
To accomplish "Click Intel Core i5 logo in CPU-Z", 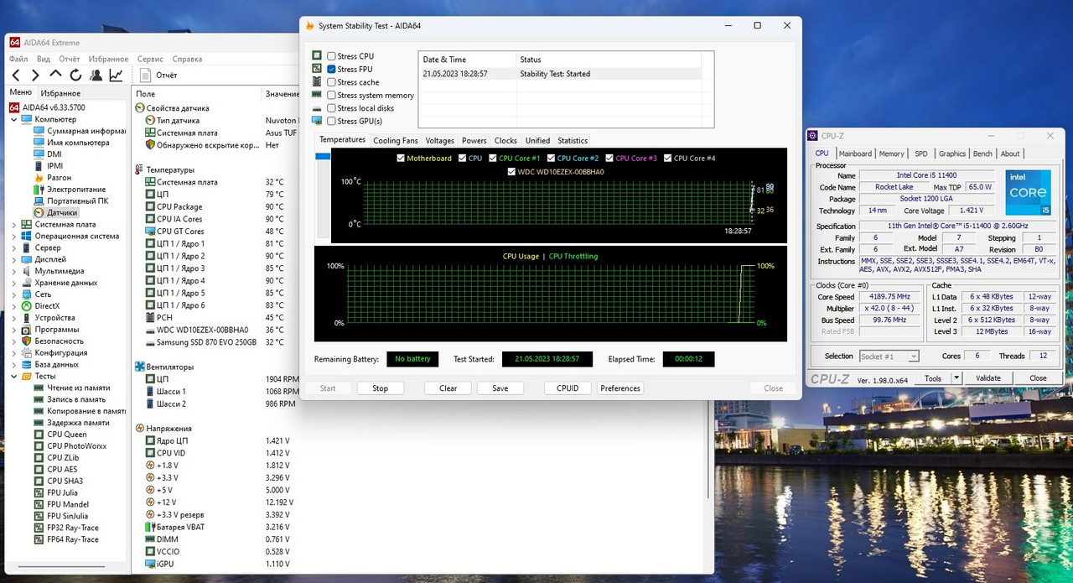I will 1028,192.
